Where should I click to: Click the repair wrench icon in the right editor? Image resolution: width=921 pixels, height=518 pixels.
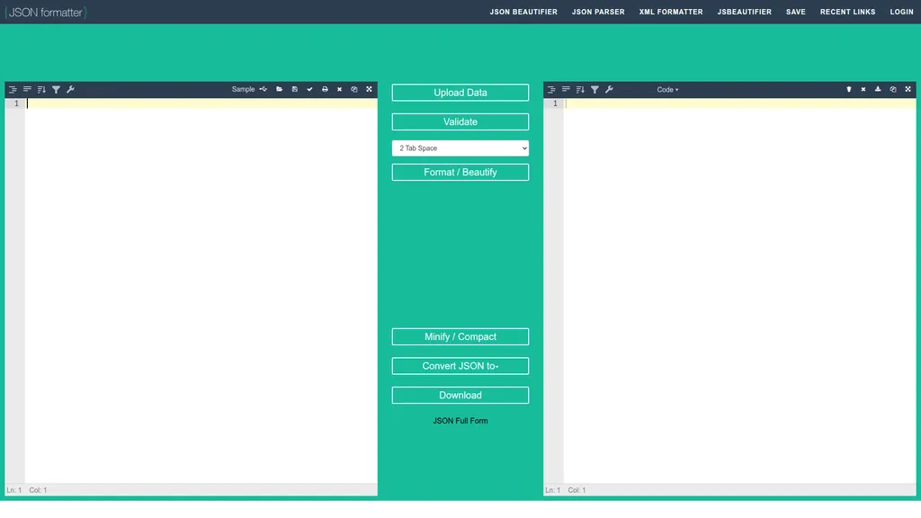609,89
